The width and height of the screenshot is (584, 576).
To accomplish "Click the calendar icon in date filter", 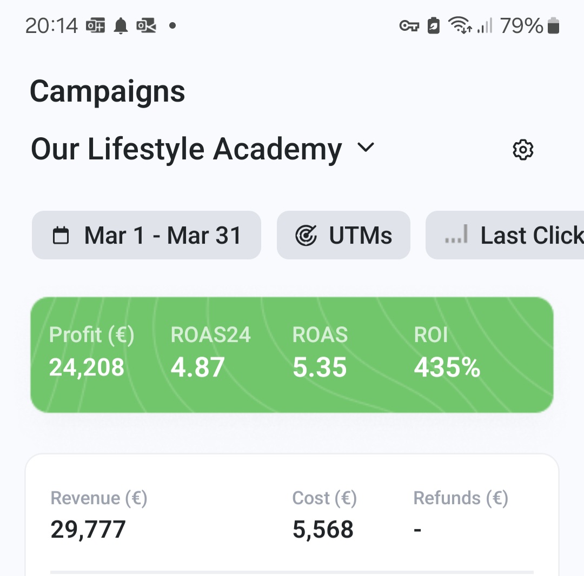I will click(x=61, y=236).
